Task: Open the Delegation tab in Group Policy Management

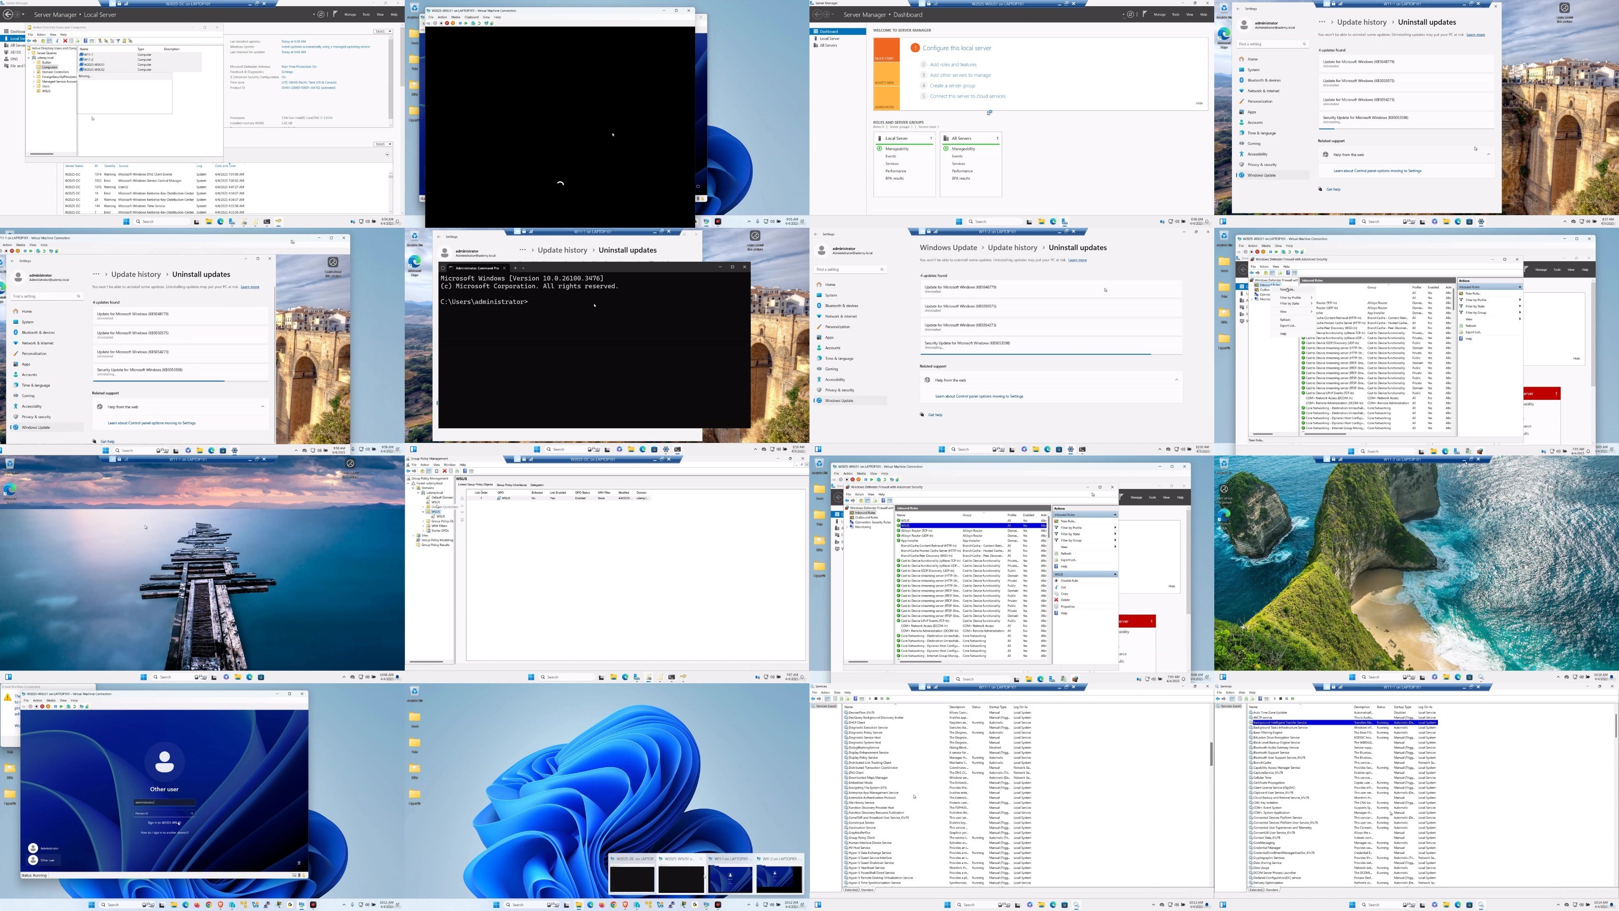Action: 537,485
